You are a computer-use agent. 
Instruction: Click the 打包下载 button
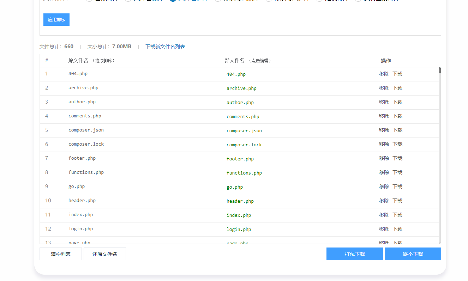[x=354, y=253]
